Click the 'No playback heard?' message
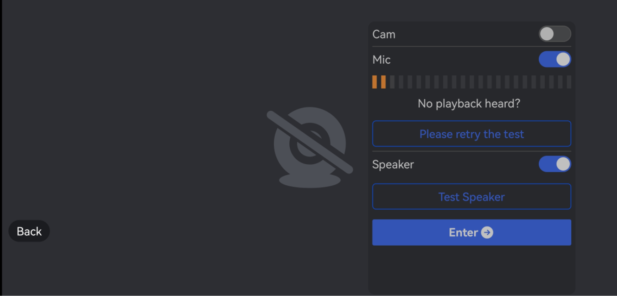This screenshot has height=296, width=617. [469, 103]
